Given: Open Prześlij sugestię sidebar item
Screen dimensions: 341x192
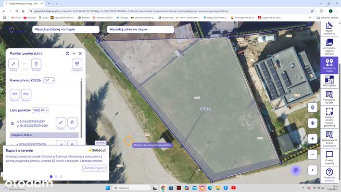Looking at the screenshot, I should 329,158.
